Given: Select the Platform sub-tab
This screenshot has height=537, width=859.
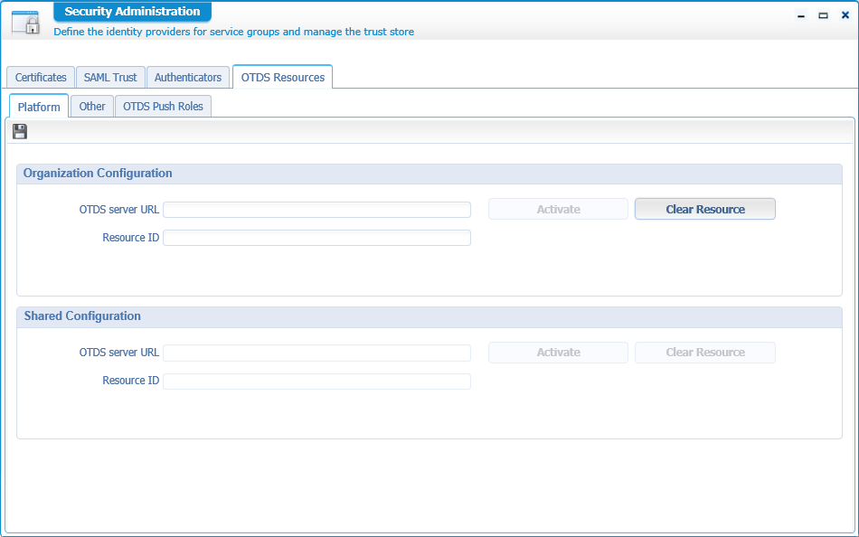Looking at the screenshot, I should (39, 107).
